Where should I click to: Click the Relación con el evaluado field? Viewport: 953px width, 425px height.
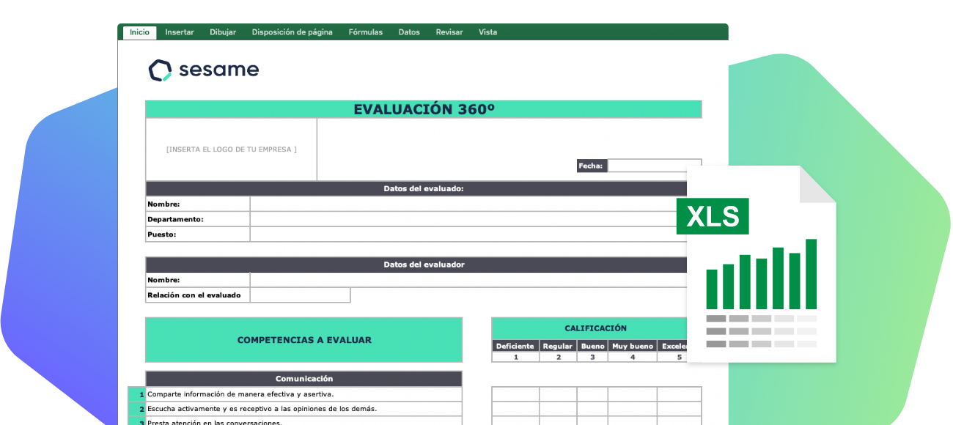300,295
